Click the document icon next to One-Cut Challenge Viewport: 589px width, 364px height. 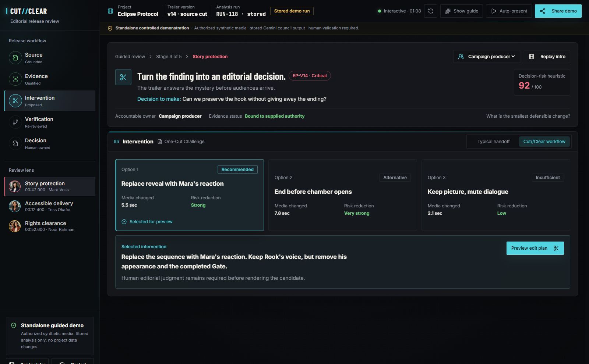pos(160,142)
